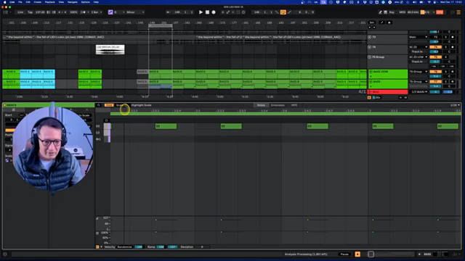This screenshot has height=261, width=465.
Task: Toggle the Follow playback icon
Action: point(168,12)
